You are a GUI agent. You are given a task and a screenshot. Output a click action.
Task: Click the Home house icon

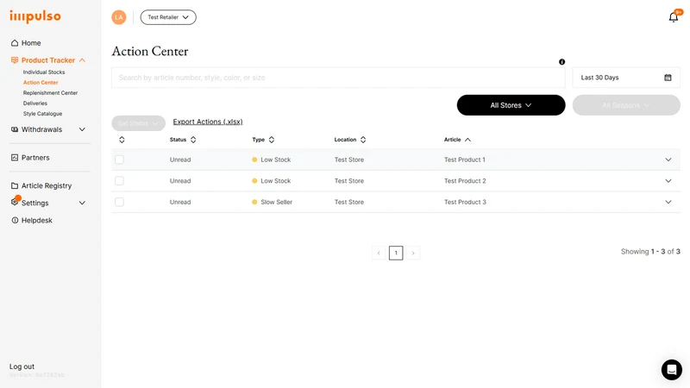15,42
